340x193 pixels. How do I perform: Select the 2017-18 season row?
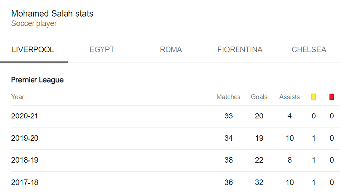(x=172, y=182)
